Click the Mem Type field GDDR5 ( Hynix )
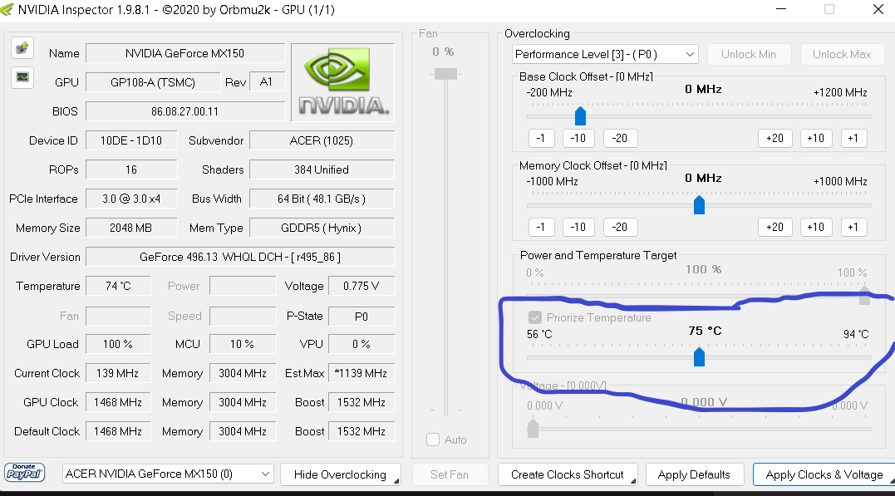The height and width of the screenshot is (496, 895). [322, 228]
